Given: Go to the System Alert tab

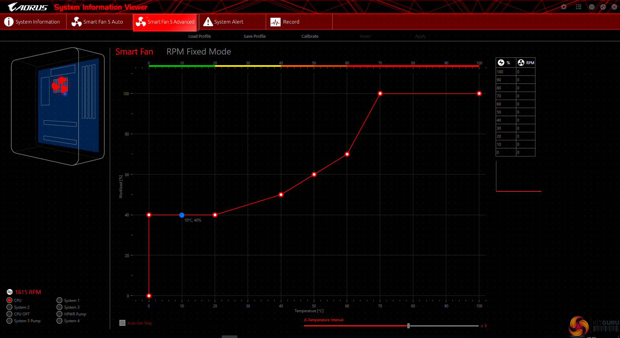Looking at the screenshot, I should (232, 22).
